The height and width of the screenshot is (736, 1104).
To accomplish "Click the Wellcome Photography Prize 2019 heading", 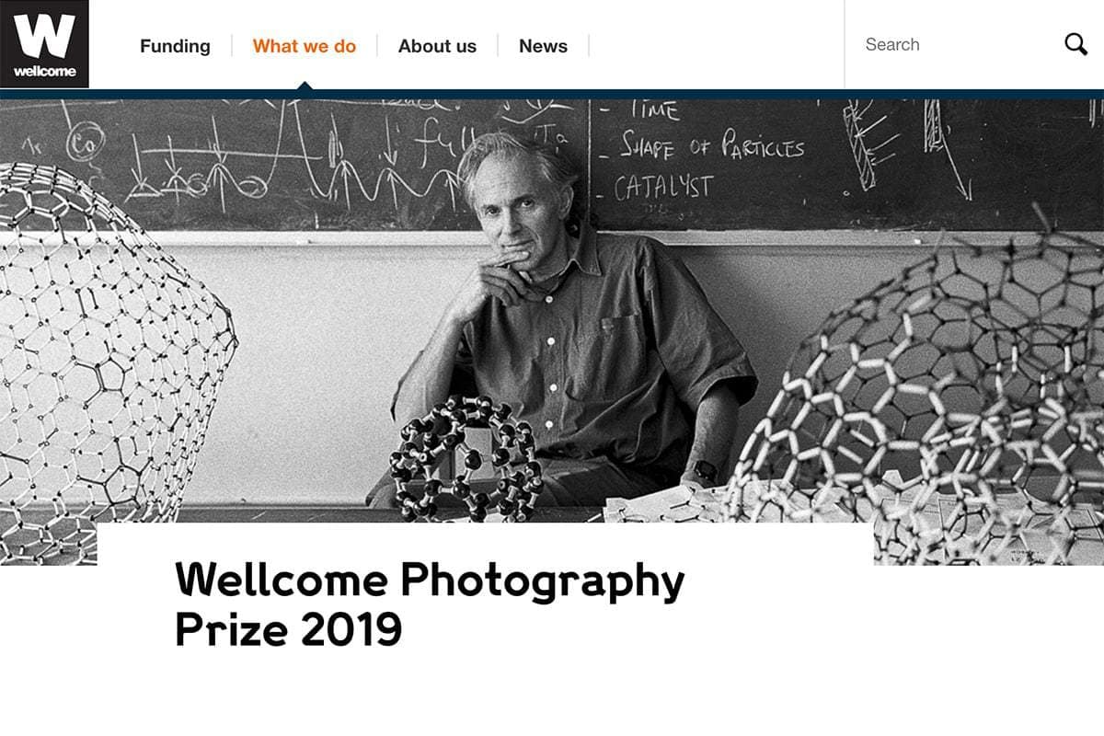I will [430, 604].
